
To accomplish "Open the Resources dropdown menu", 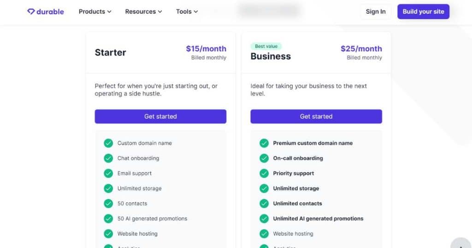I will click(143, 12).
